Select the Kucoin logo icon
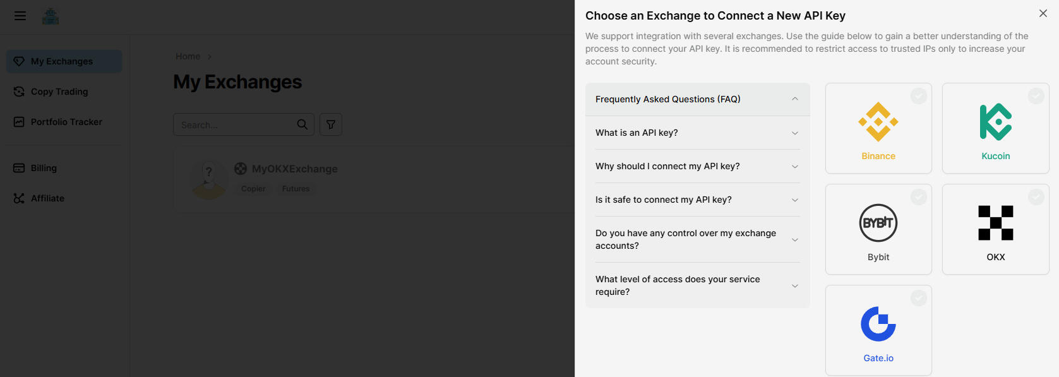1059x377 pixels. tap(995, 122)
